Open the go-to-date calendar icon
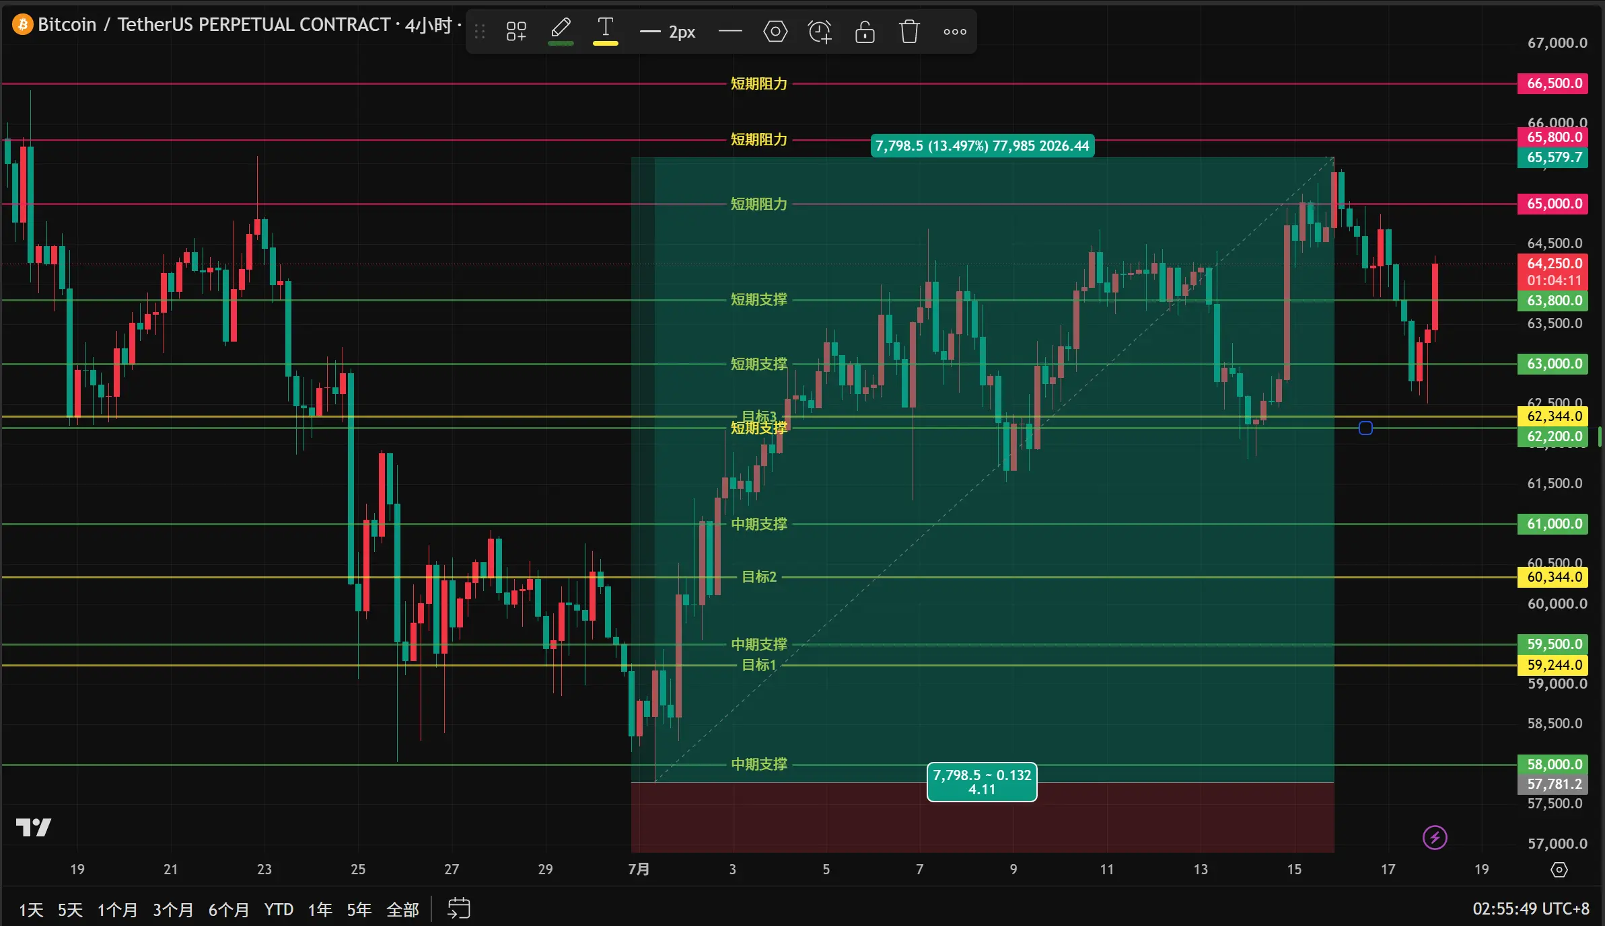Viewport: 1605px width, 926px height. pos(459,909)
